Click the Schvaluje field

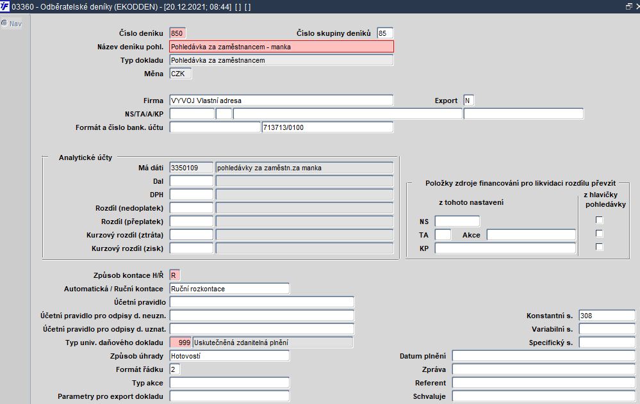(544, 397)
